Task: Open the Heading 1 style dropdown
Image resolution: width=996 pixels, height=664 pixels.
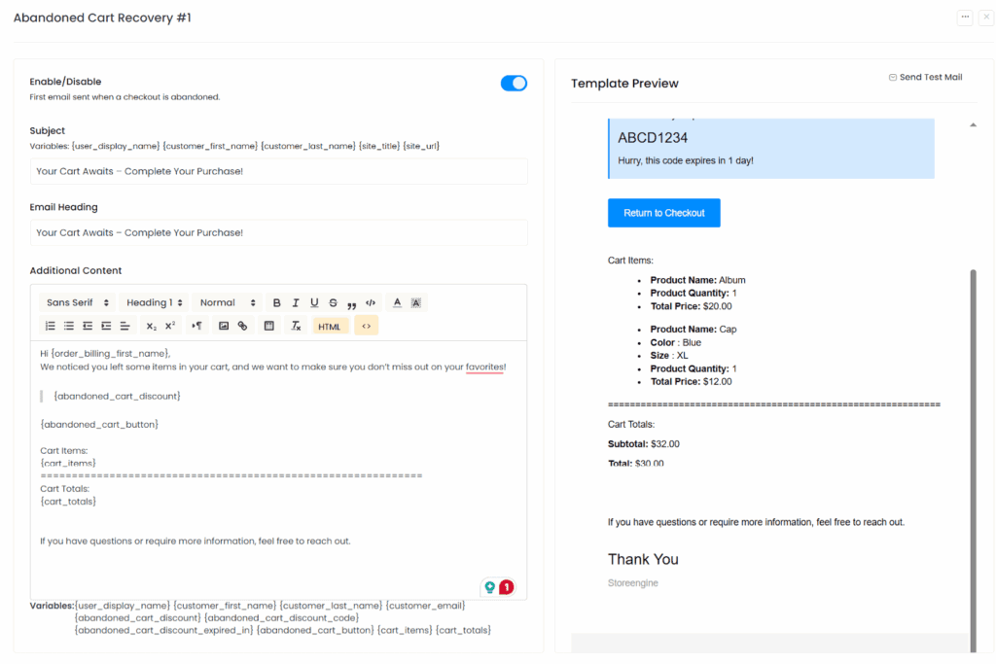Action: pyautogui.click(x=153, y=302)
